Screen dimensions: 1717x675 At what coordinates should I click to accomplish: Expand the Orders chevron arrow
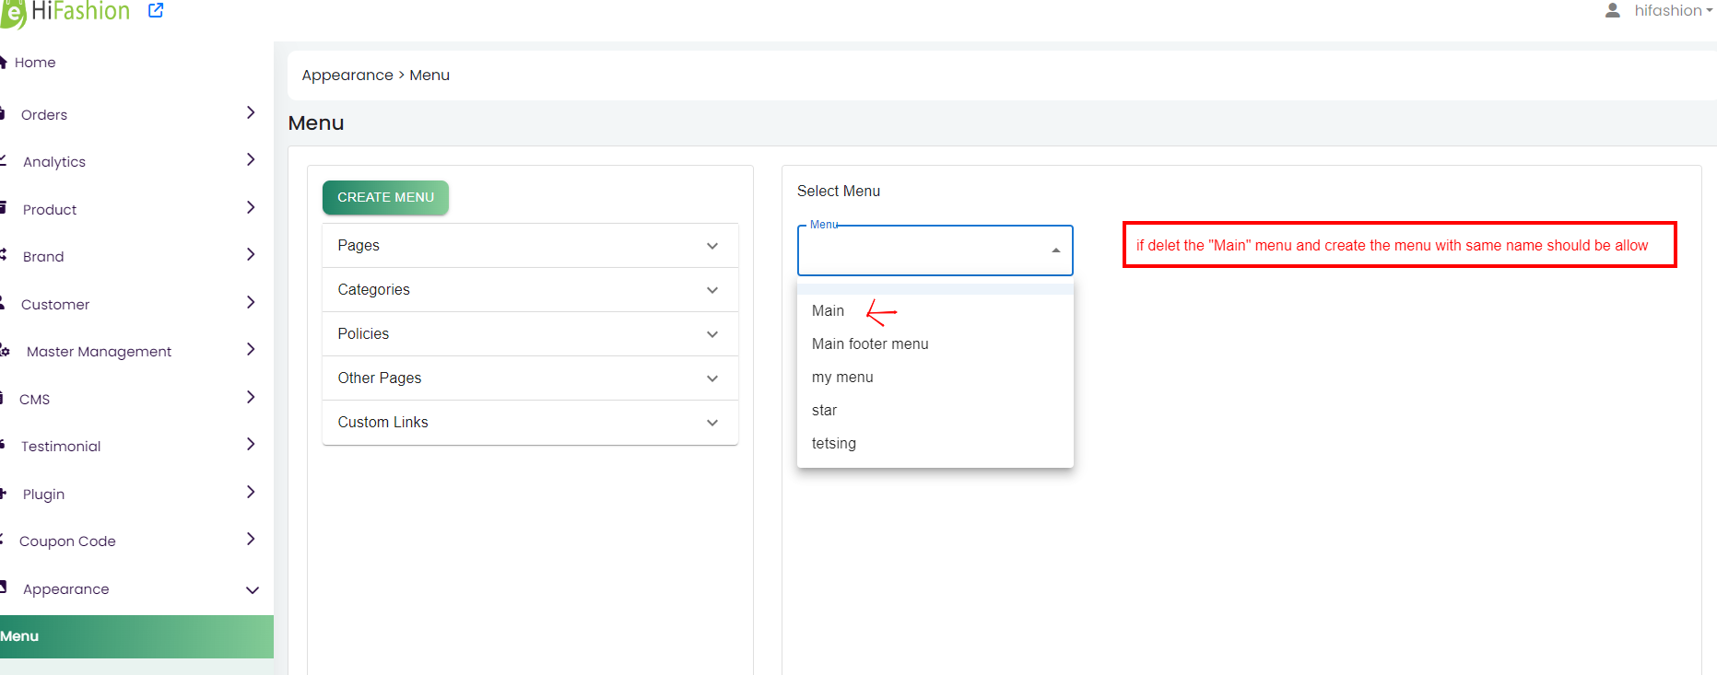coord(251,113)
